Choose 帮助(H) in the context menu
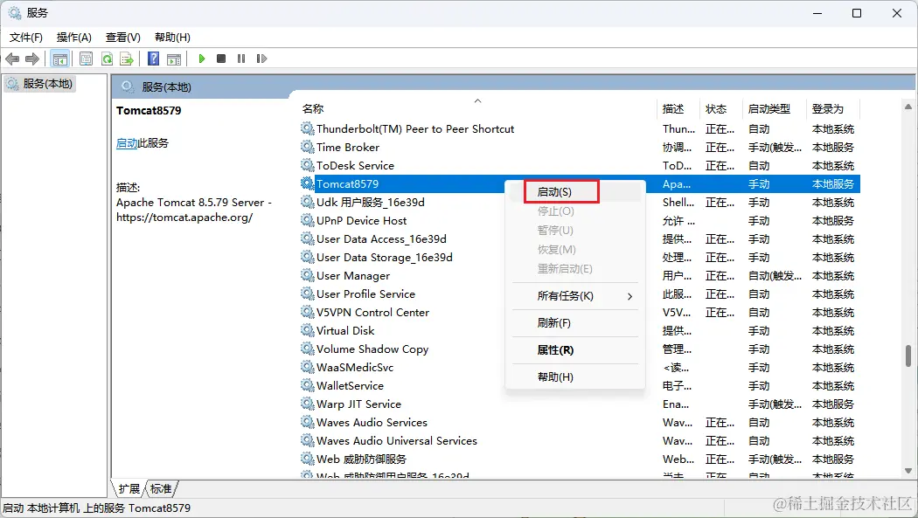The width and height of the screenshot is (918, 518). pyautogui.click(x=575, y=377)
